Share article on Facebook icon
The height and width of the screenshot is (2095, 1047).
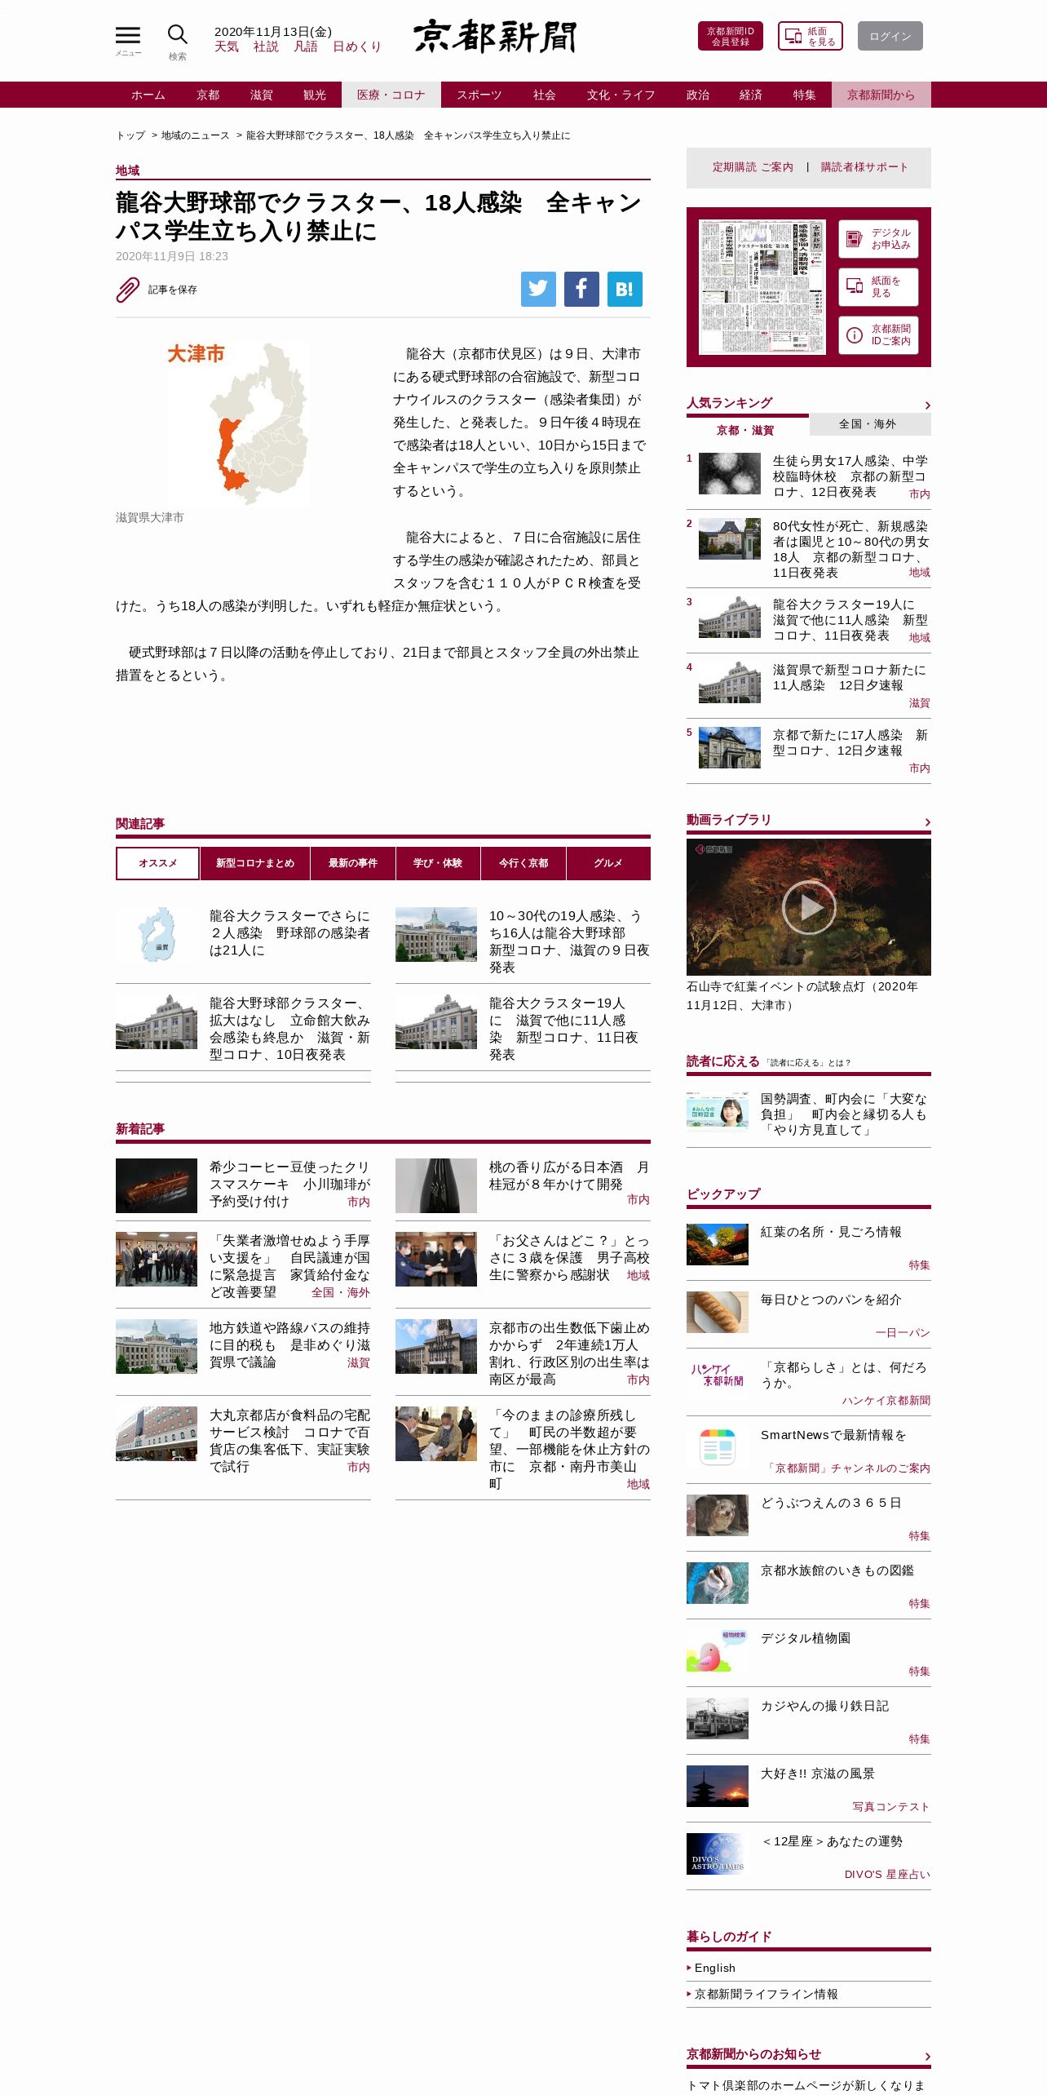581,289
